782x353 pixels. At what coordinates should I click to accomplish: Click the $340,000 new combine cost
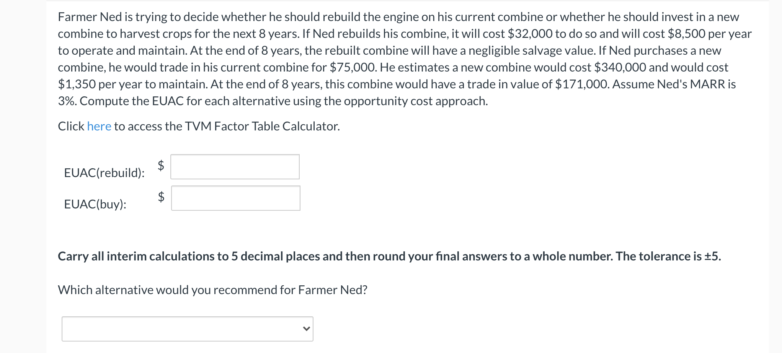620,67
